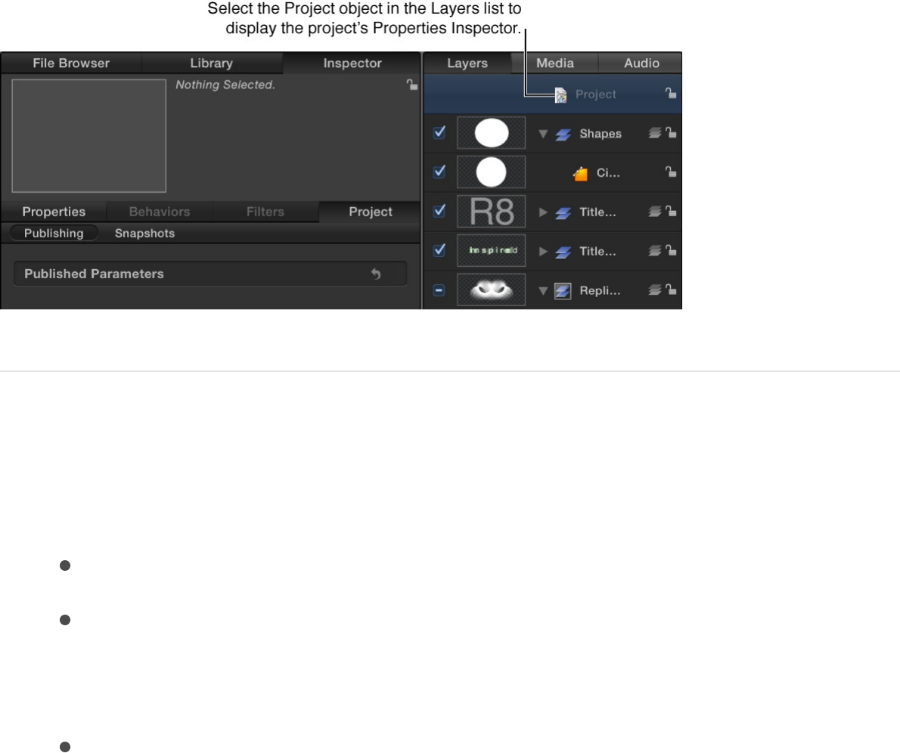Collapse the Shapes group disclosure triangle
The width and height of the screenshot is (900, 753).
(543, 134)
